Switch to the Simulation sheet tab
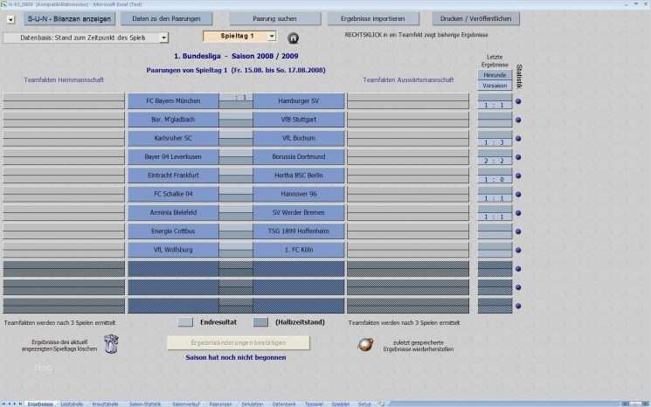The height and width of the screenshot is (407, 651). (253, 404)
